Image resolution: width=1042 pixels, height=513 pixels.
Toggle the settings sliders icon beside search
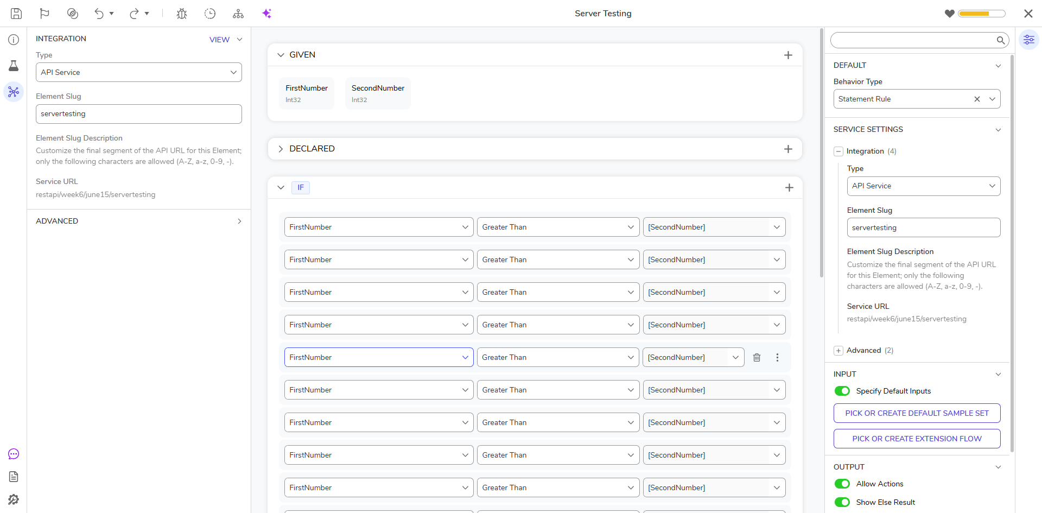pos(1028,40)
